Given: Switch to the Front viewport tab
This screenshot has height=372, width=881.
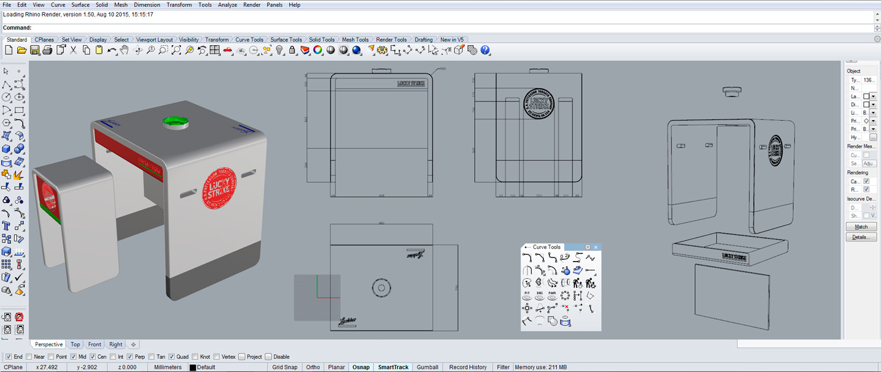Looking at the screenshot, I should (95, 344).
